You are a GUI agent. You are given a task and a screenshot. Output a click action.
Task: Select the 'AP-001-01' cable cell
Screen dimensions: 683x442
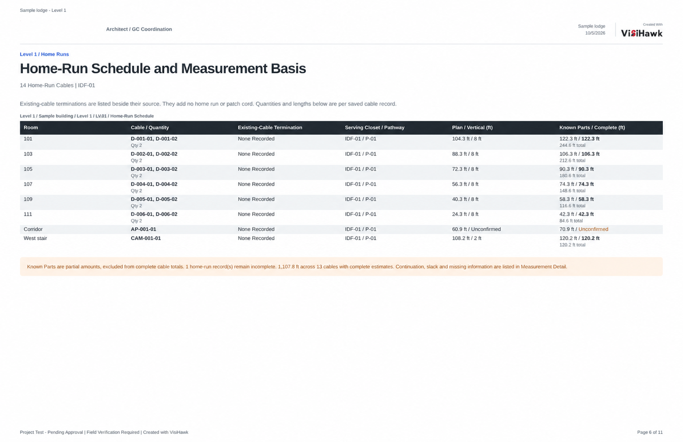click(x=143, y=229)
